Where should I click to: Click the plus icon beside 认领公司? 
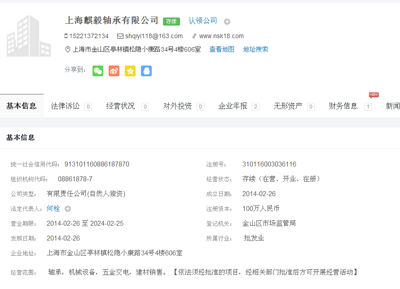point(227,22)
